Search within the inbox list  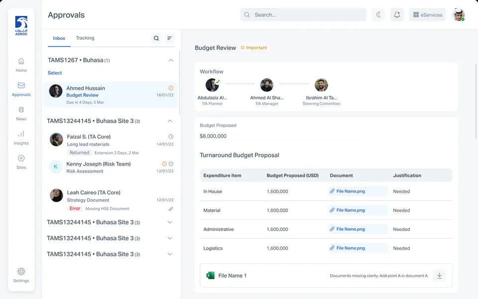[156, 38]
